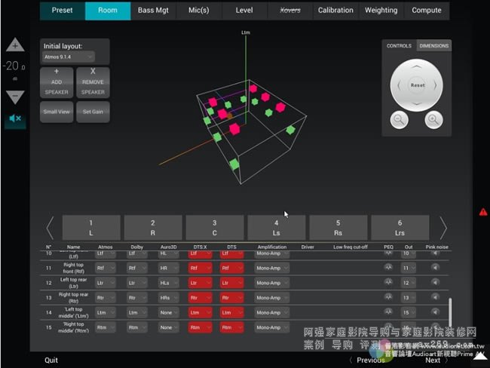This screenshot has height=368, width=490.
Task: Play pink noise on Left top rear
Action: click(x=435, y=282)
